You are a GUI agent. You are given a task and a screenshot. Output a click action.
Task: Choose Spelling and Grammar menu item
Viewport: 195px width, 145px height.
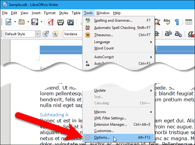pos(118,20)
